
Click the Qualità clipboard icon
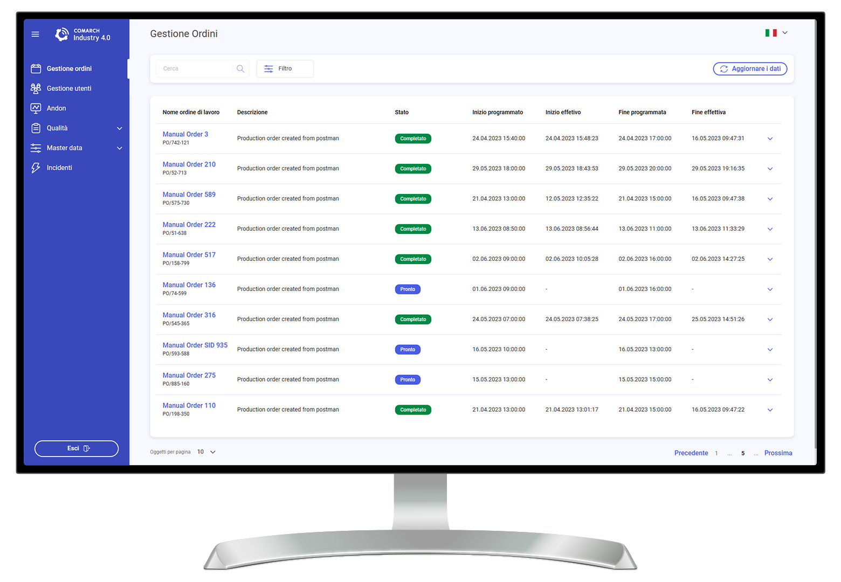(x=36, y=128)
